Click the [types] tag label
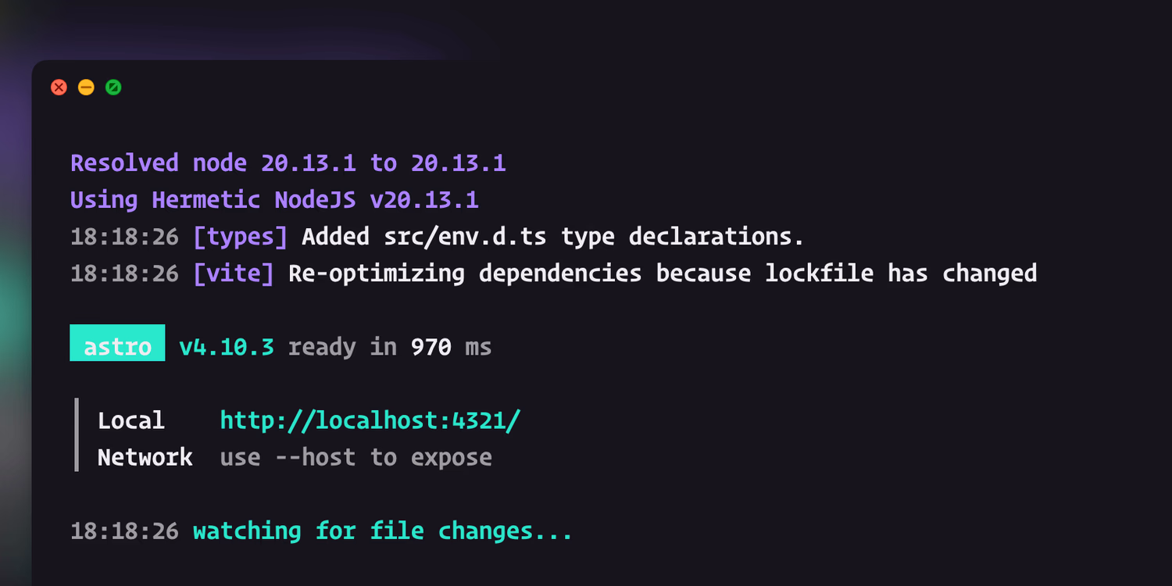This screenshot has width=1172, height=586. point(241,236)
